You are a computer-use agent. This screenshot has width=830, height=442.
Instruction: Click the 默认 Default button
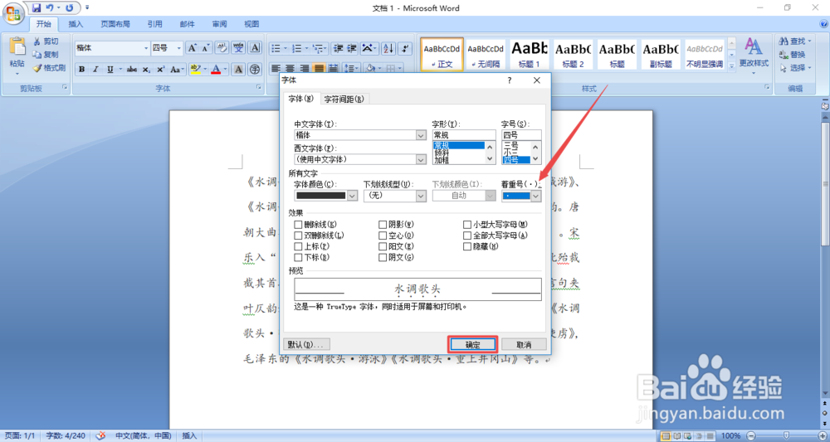(x=307, y=345)
